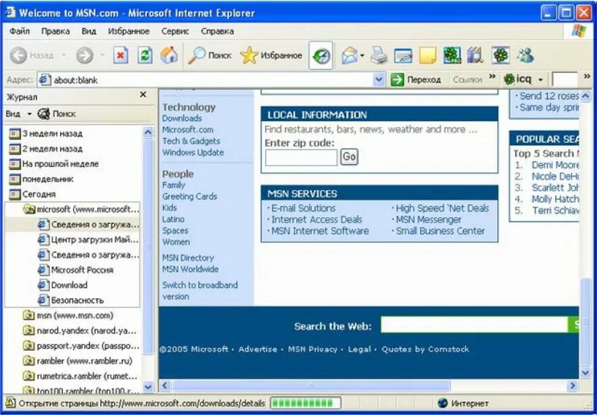Click the Windows Update link

pyautogui.click(x=193, y=152)
